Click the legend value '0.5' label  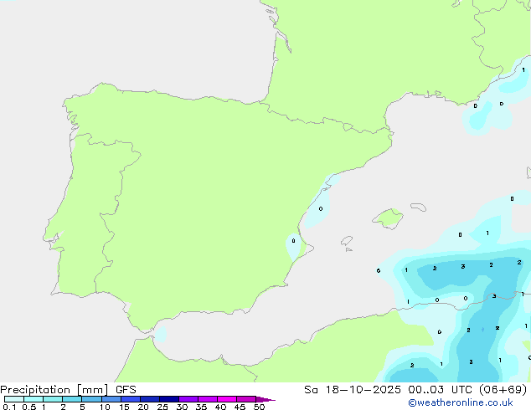click(29, 407)
